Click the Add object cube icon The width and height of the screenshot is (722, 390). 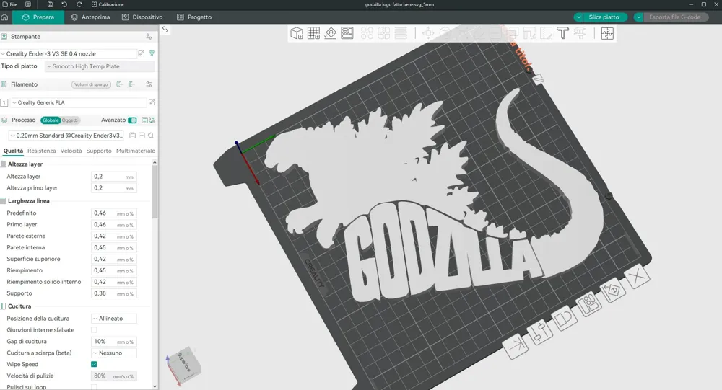[x=297, y=33]
